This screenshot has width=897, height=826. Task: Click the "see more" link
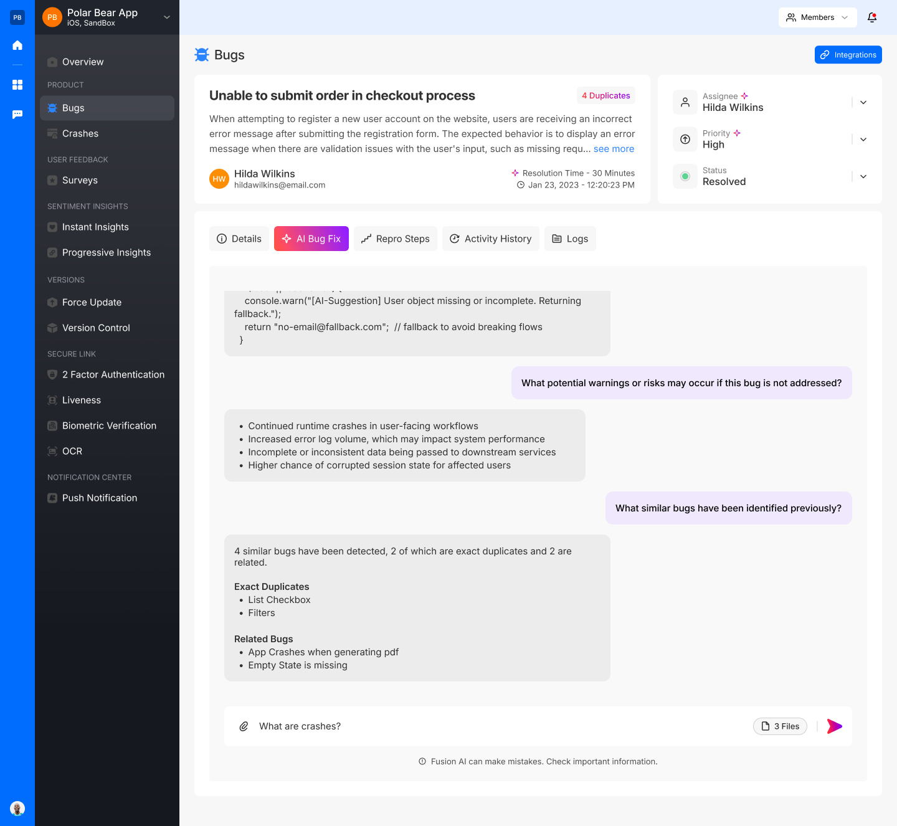pos(614,149)
